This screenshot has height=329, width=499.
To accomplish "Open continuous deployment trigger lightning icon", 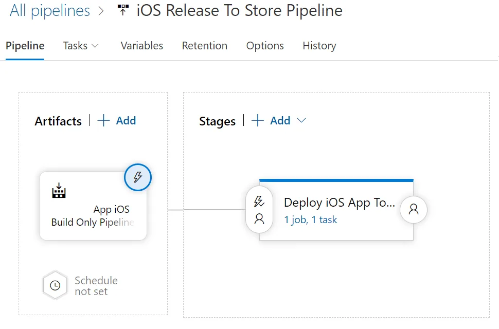I will [x=137, y=177].
